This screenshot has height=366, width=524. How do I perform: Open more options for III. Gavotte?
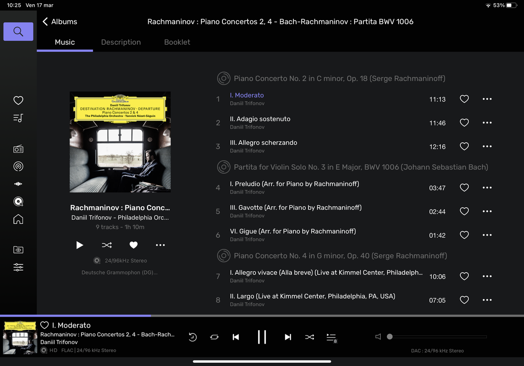[487, 211]
